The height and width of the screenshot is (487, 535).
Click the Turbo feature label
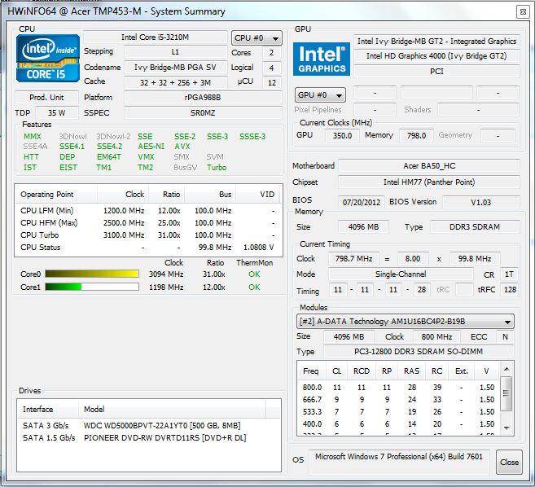tap(217, 168)
